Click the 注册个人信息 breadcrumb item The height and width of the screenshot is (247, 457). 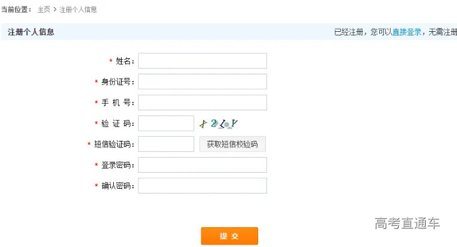coord(78,10)
